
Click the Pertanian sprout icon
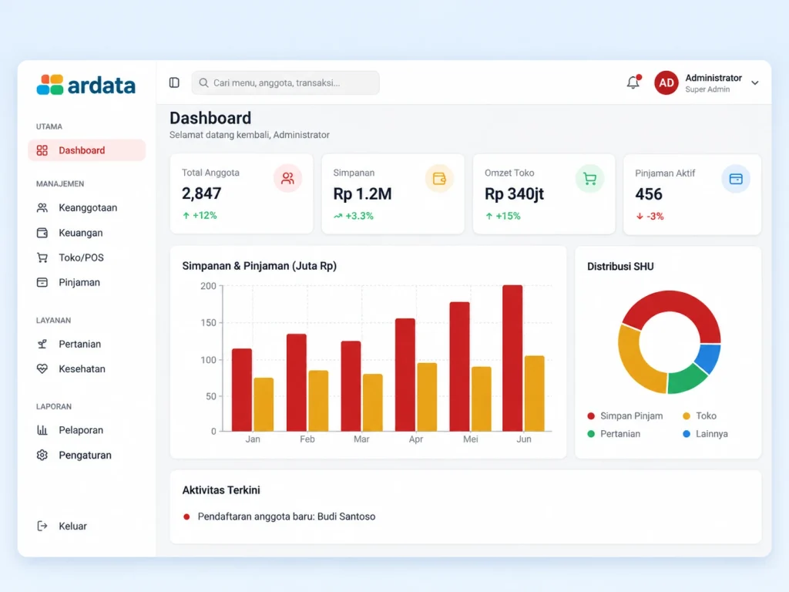pos(42,344)
